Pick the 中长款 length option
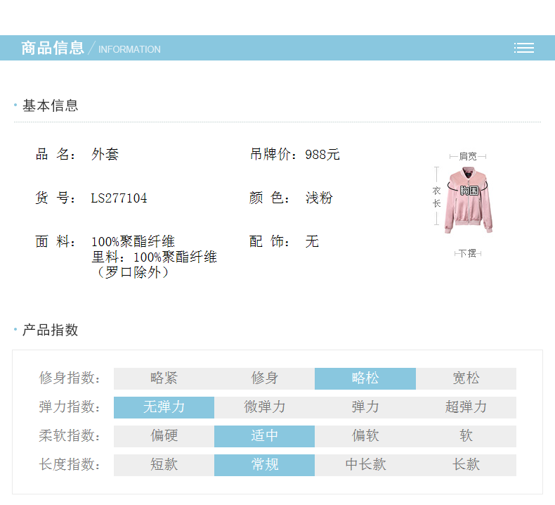 click(x=365, y=465)
